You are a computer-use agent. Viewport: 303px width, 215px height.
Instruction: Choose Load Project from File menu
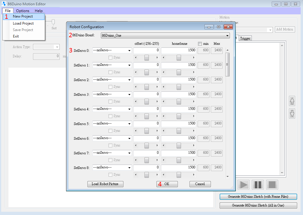pos(24,23)
